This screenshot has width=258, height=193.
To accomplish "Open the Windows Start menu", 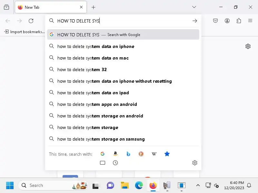I will [10, 186].
